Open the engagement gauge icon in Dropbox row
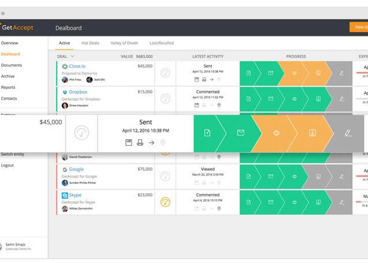This screenshot has width=368, height=263. coord(165,99)
